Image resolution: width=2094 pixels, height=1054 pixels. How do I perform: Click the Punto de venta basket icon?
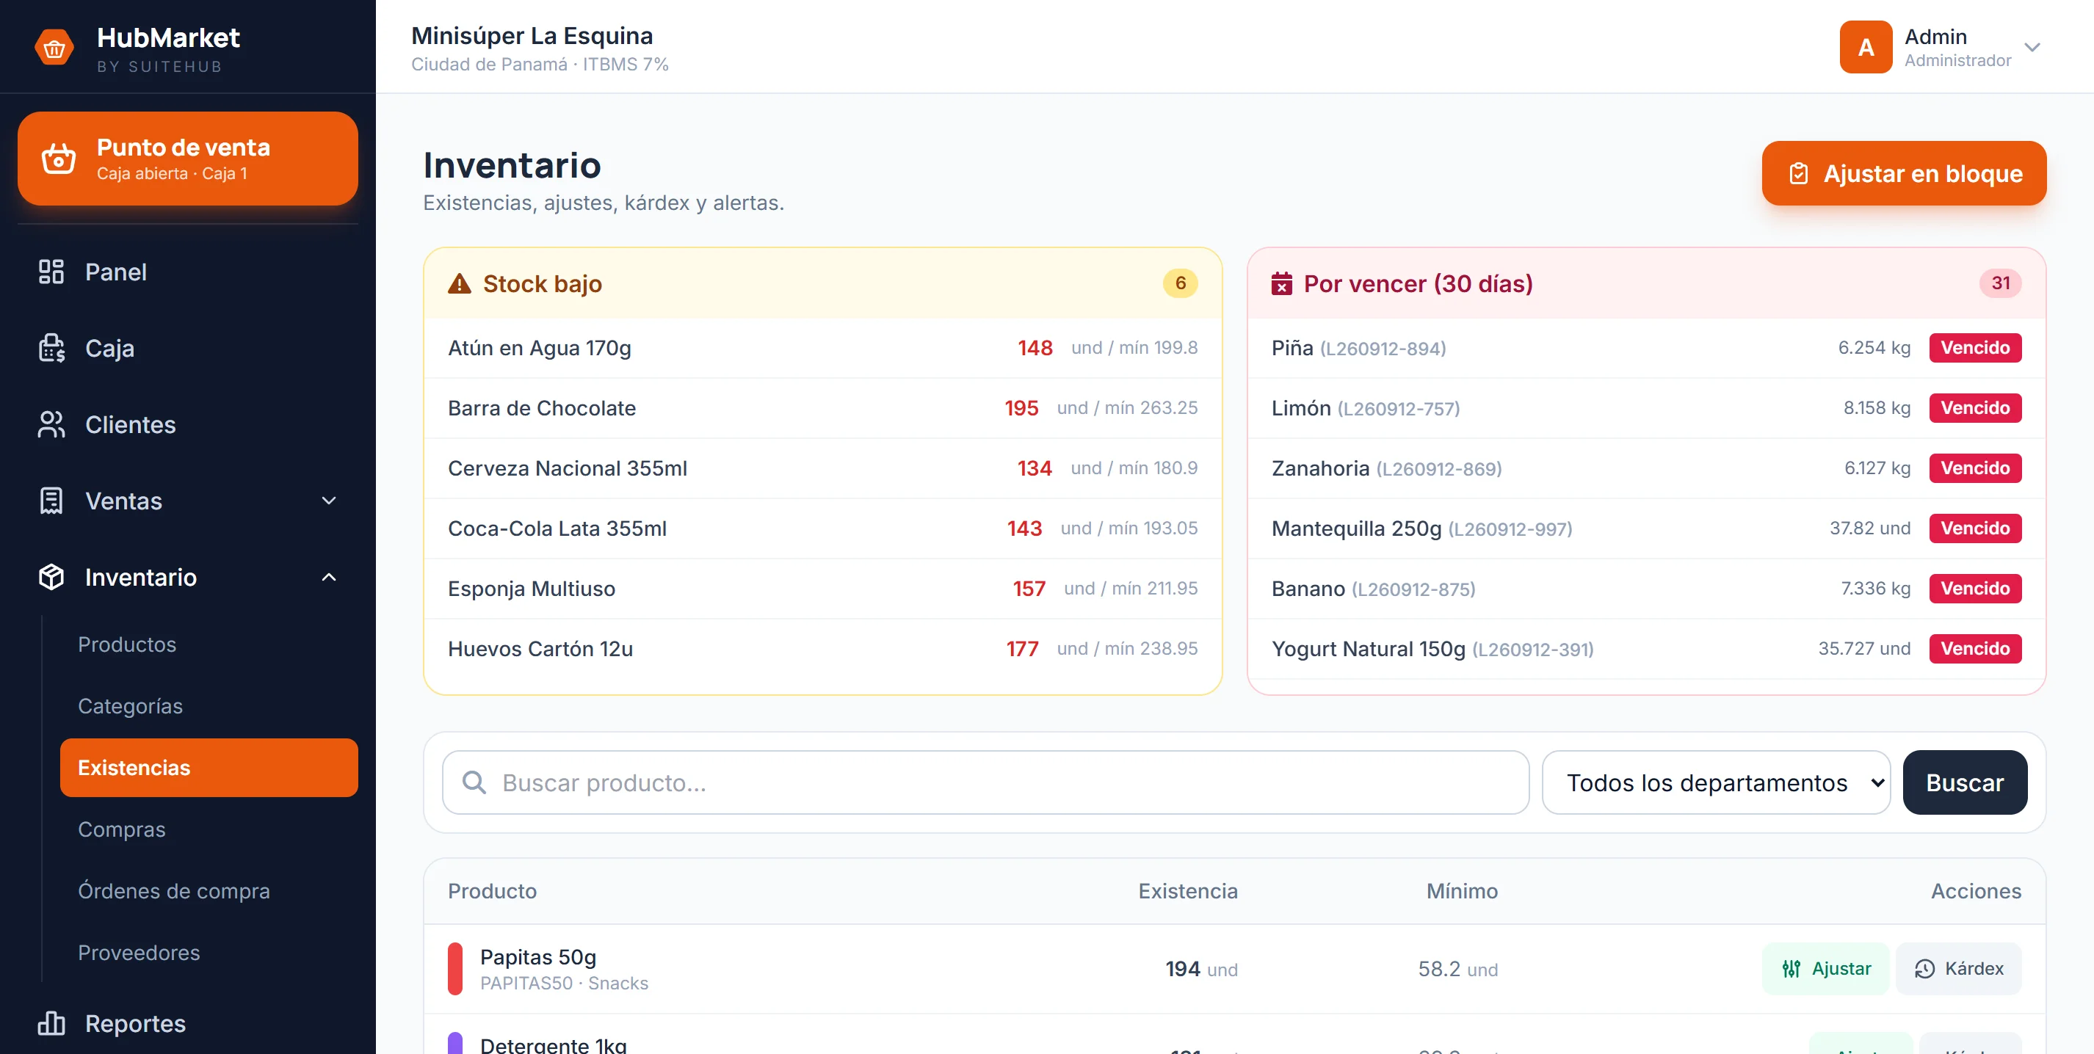[x=59, y=159]
